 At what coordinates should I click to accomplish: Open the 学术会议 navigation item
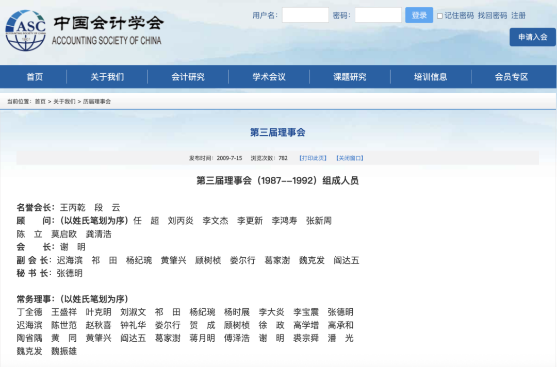269,77
